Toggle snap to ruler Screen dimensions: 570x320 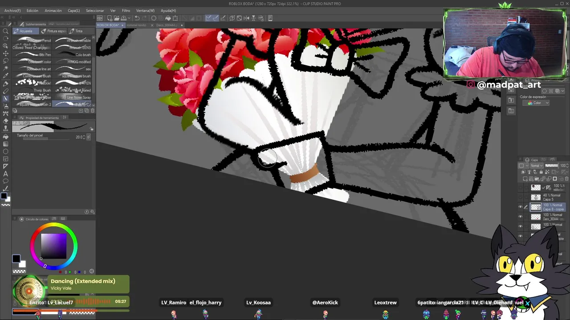pyautogui.click(x=208, y=18)
